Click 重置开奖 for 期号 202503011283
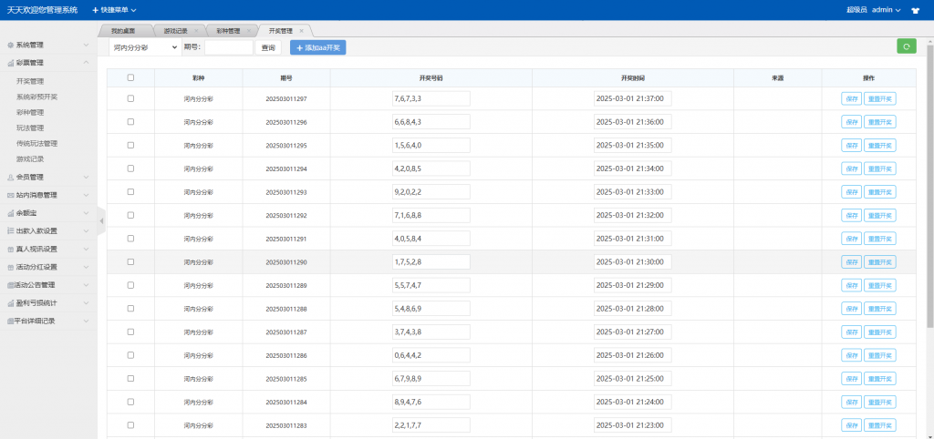 click(880, 425)
